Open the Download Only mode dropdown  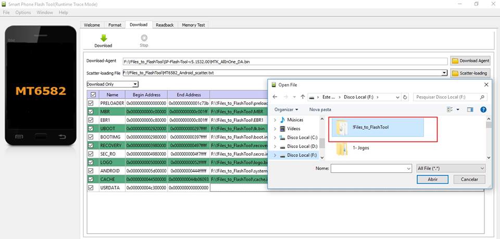pos(135,84)
